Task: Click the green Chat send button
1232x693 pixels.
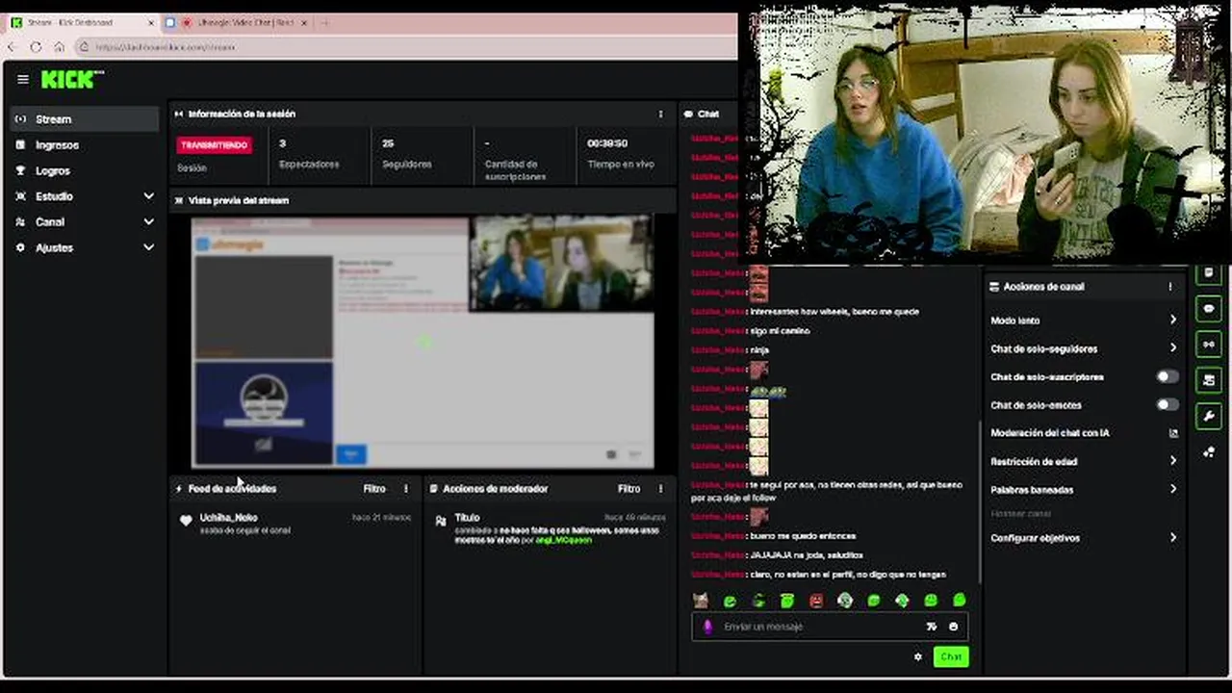Action: 951,656
